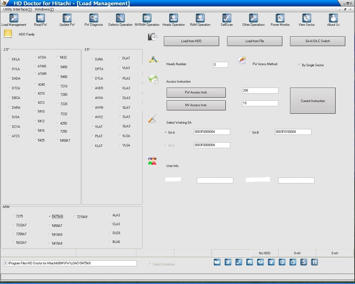This screenshot has height=284, width=355.
Task: Click the checkmark icon in bottom toolbar
Action: [239, 262]
